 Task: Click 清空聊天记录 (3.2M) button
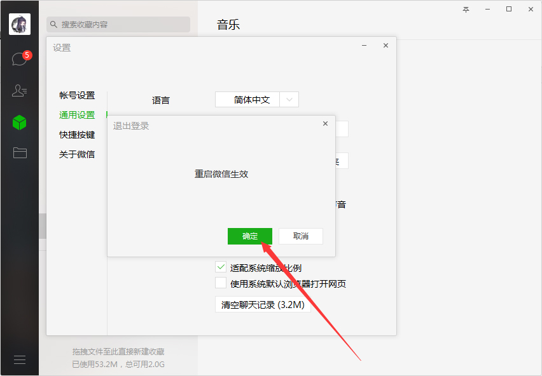pyautogui.click(x=263, y=304)
